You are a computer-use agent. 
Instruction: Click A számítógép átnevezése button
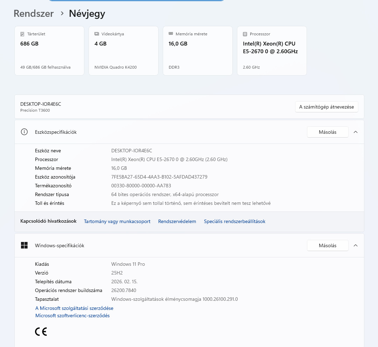(x=327, y=107)
